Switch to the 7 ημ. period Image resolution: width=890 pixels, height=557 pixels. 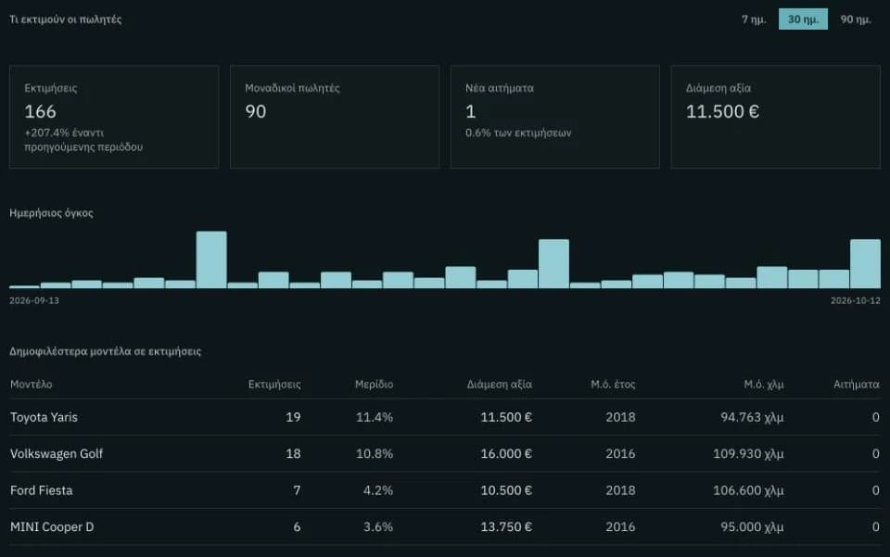754,19
